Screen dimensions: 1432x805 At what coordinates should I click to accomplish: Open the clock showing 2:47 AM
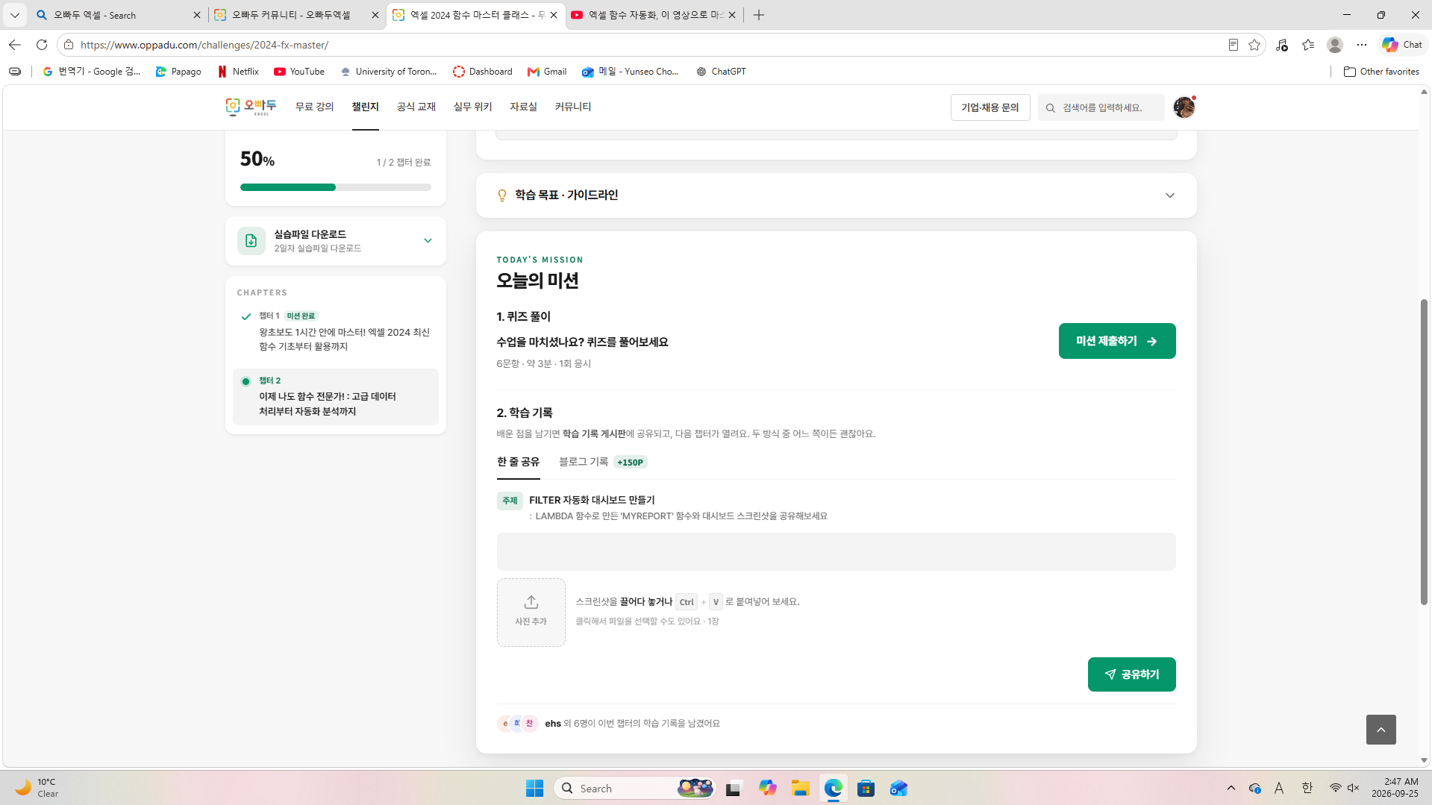tap(1395, 788)
